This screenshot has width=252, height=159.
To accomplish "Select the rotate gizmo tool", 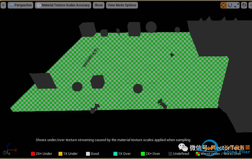I will [x=230, y=5].
